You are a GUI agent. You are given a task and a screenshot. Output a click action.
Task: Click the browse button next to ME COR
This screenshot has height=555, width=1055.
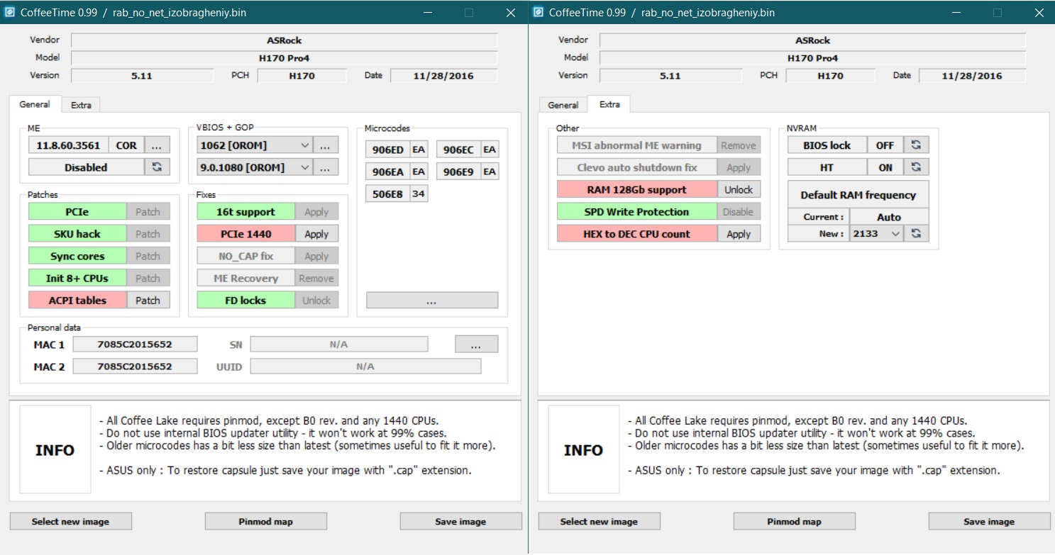pos(157,145)
